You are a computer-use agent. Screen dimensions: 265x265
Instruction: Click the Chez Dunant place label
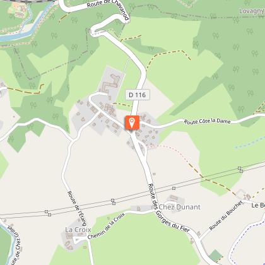[x=179, y=207]
